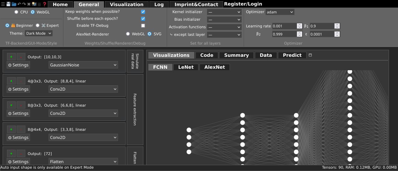398x171 pixels.
Task: Open layer type dropdown for 8@3x3 Conv2D
Action: click(83, 113)
